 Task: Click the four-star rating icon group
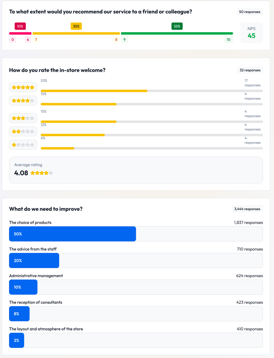click(23, 100)
